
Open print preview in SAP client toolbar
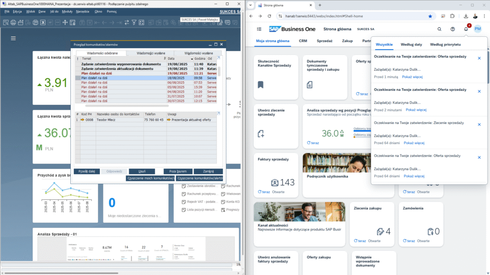(x=6, y=22)
